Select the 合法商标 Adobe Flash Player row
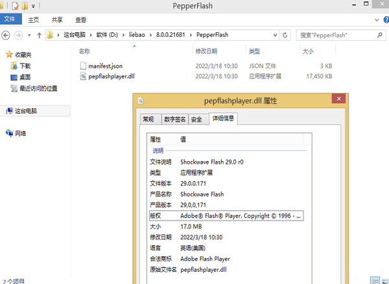Image resolution: width=389 pixels, height=284 pixels. (226, 259)
